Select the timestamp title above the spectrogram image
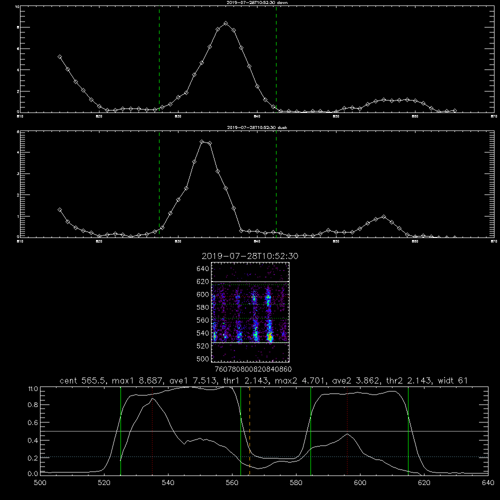 coord(249,256)
